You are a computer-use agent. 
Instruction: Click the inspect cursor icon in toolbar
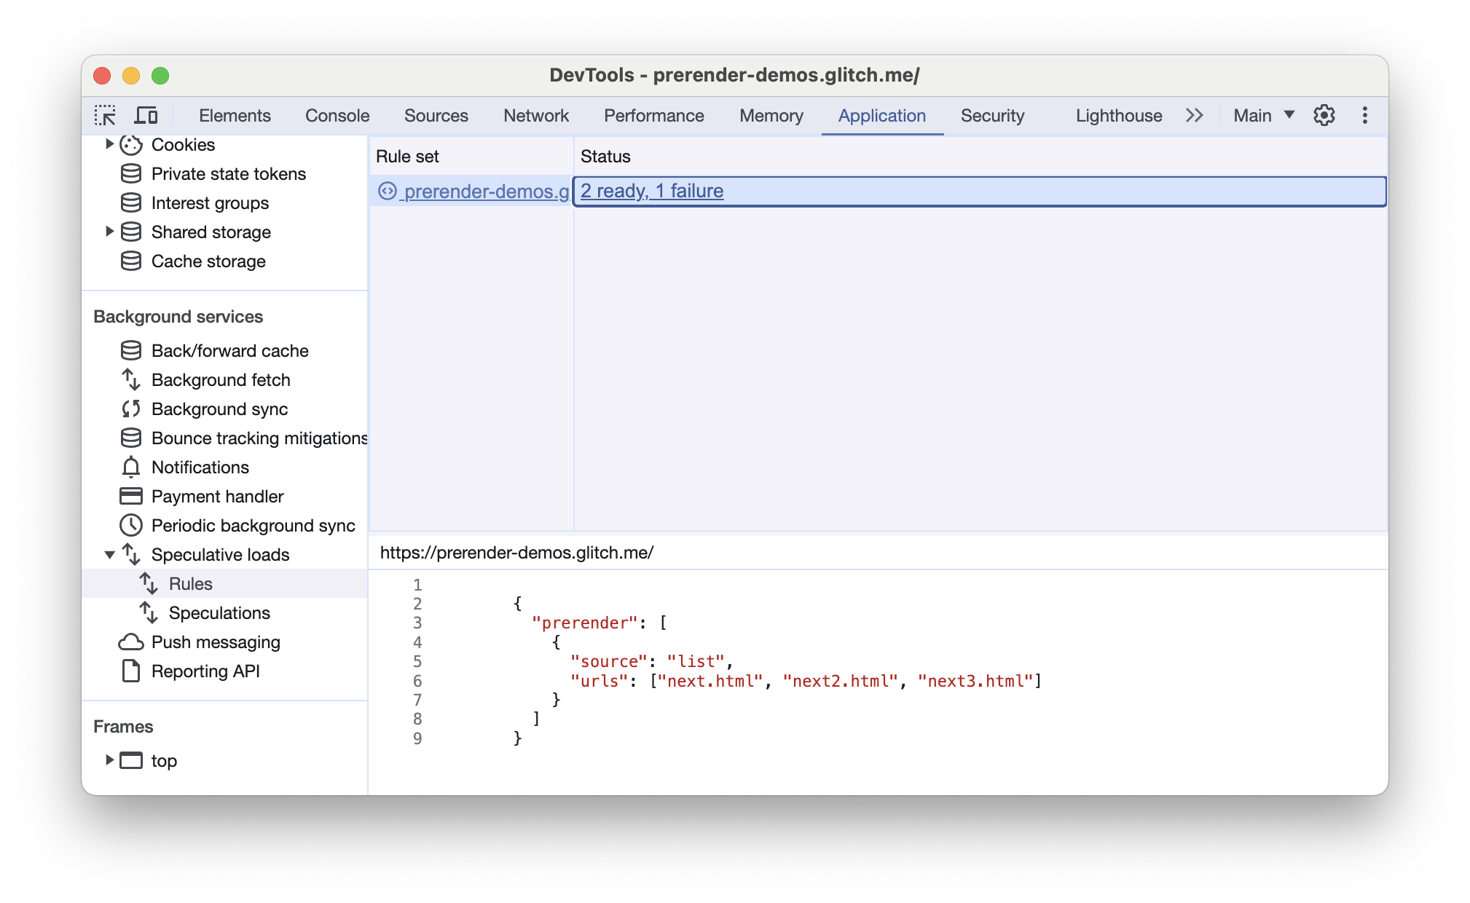click(x=106, y=114)
